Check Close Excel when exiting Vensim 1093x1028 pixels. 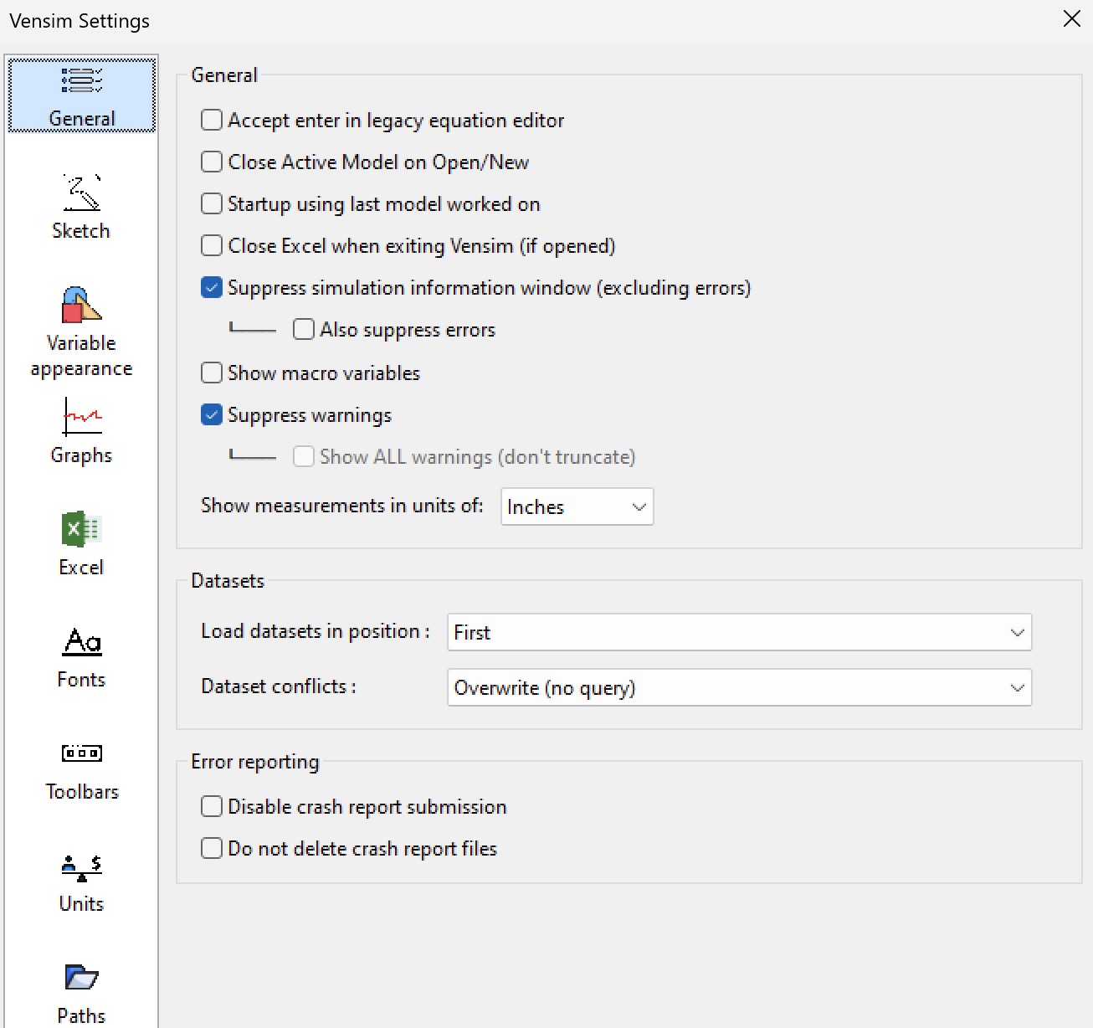click(x=212, y=245)
